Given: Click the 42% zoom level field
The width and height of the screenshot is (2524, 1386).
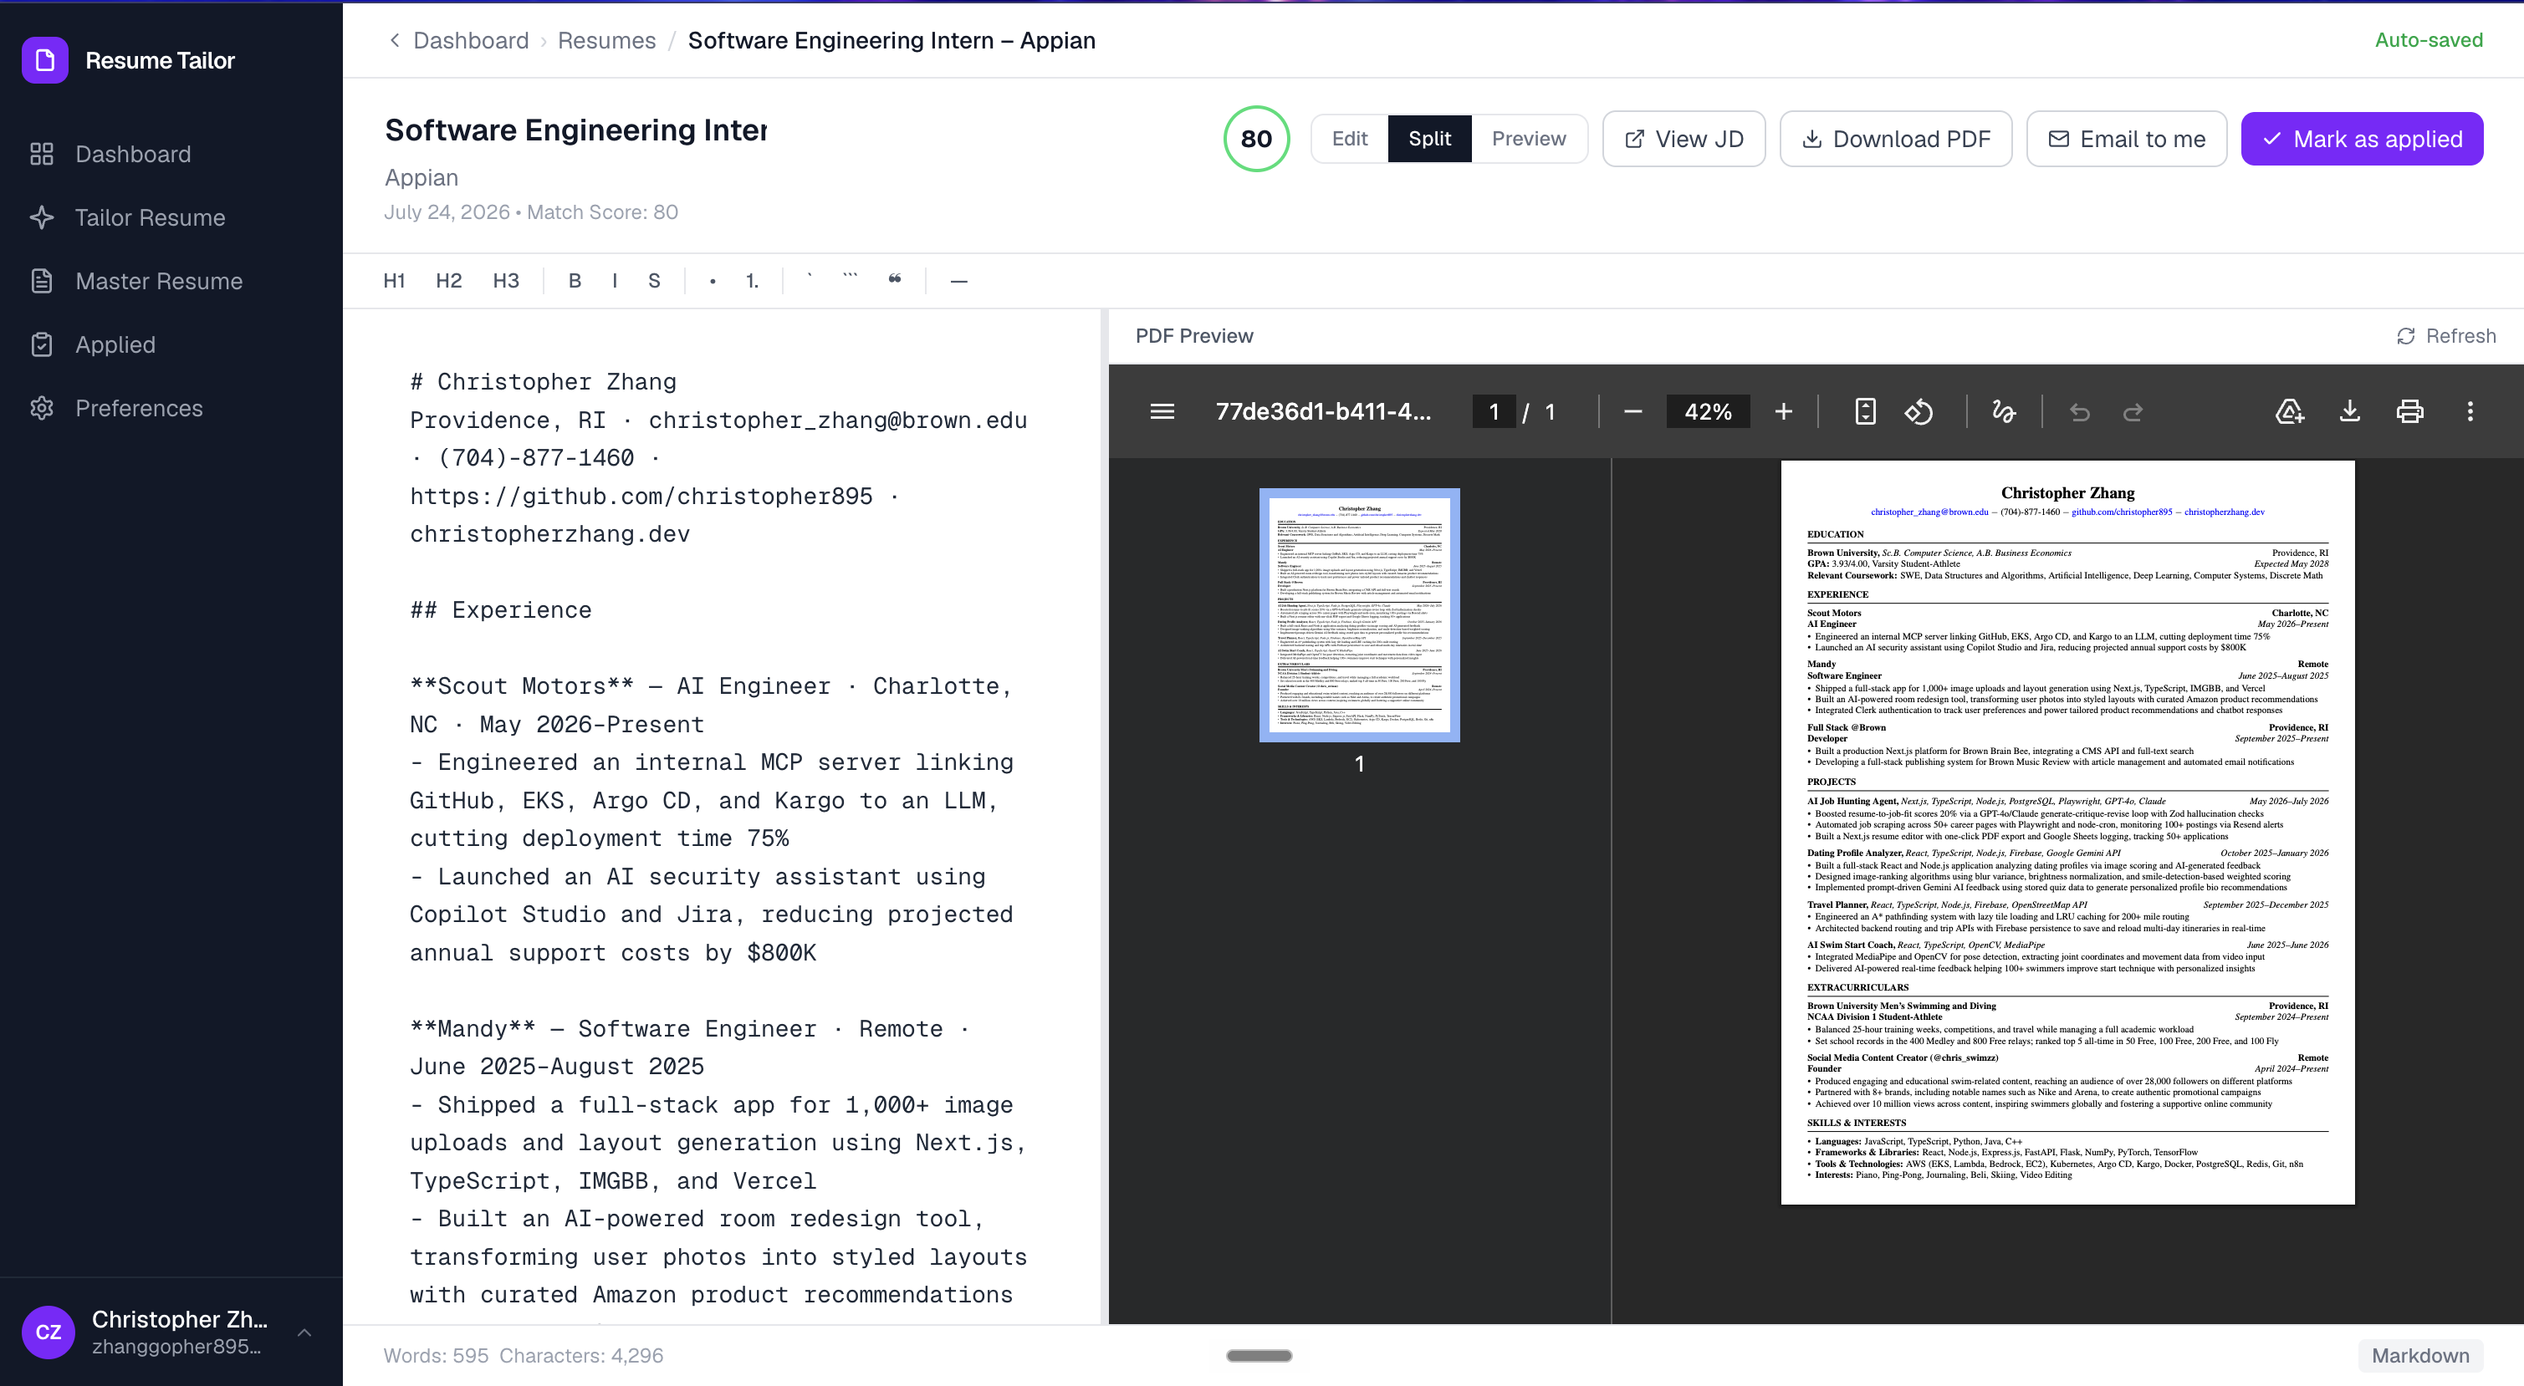Looking at the screenshot, I should click(x=1708, y=411).
